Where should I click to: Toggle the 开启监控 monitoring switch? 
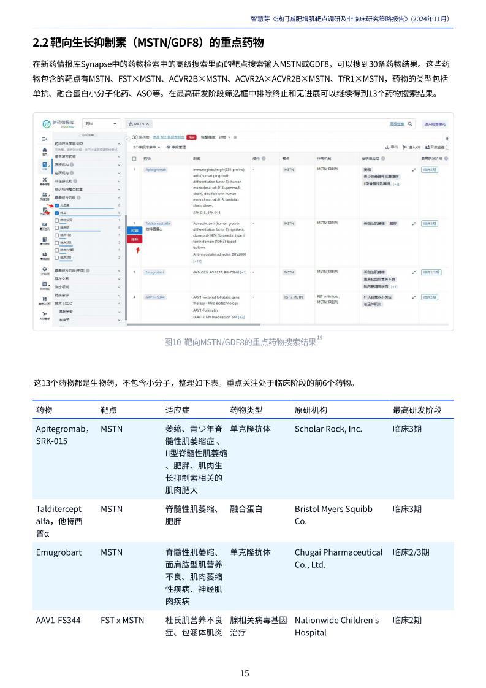point(447,147)
